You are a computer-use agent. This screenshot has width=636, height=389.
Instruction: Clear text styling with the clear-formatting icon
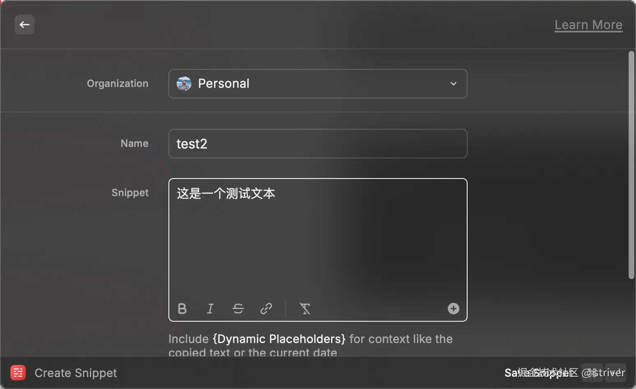(x=305, y=309)
